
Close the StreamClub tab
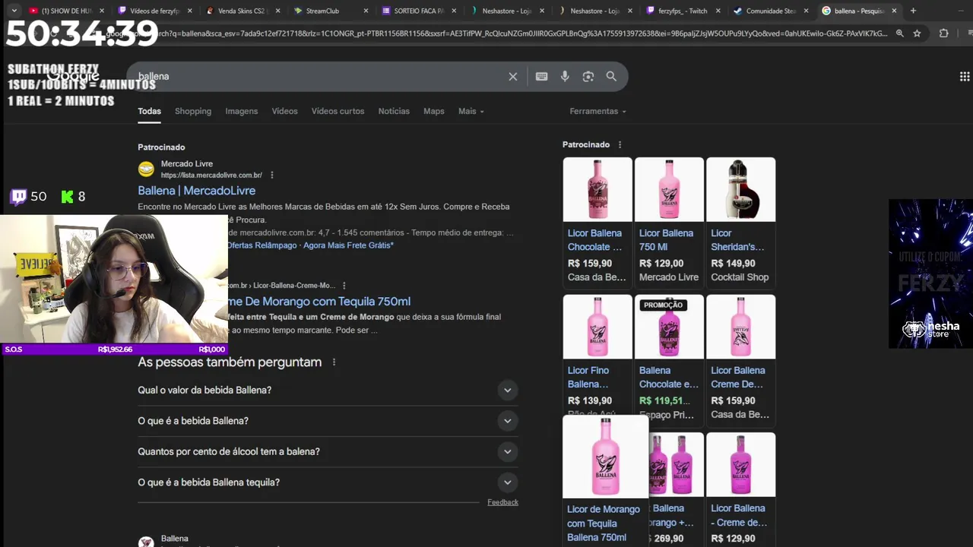[x=366, y=11]
